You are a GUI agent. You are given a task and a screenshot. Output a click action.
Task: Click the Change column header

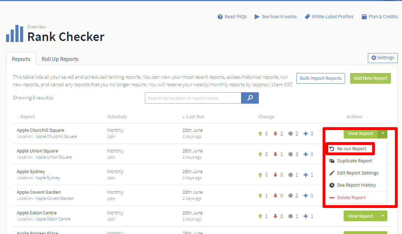[x=266, y=117]
